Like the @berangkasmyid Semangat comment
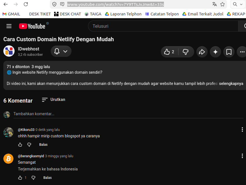The width and height of the screenshot is (246, 185). [x=20, y=178]
